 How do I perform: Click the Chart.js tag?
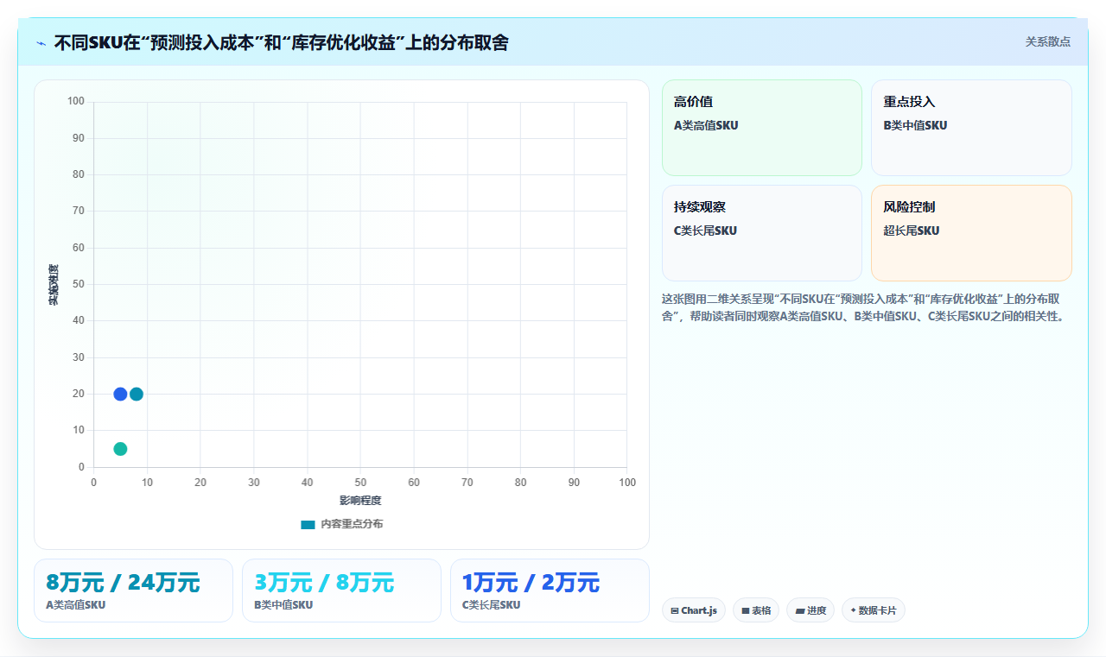pyautogui.click(x=694, y=610)
